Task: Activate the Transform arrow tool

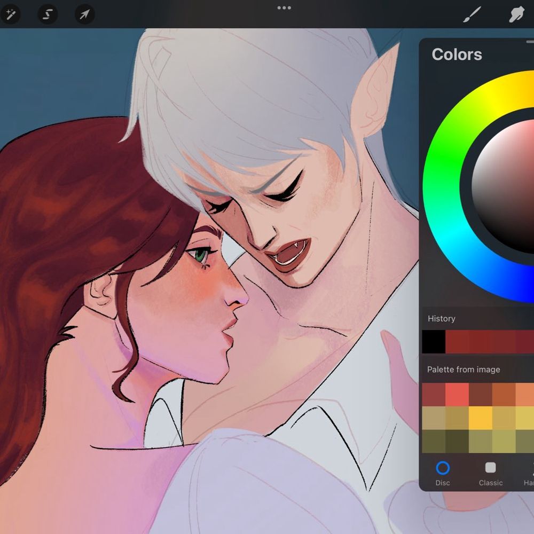Action: pyautogui.click(x=84, y=14)
